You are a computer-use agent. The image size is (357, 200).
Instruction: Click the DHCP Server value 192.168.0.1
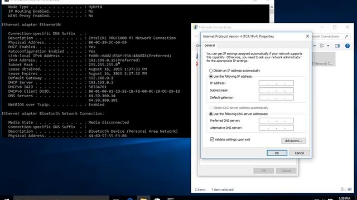point(101,83)
